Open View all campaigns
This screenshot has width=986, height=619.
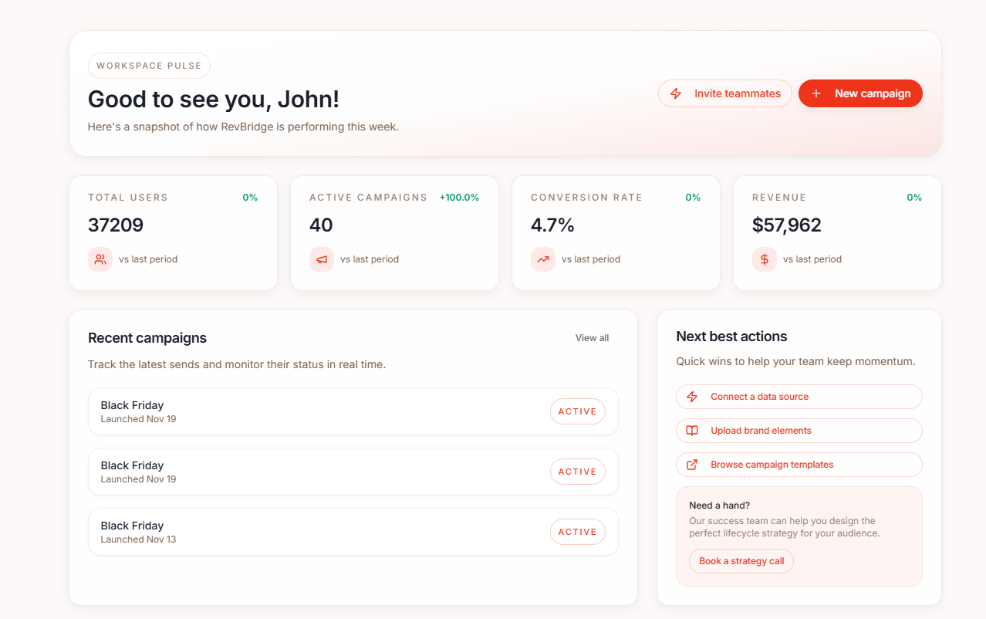591,337
